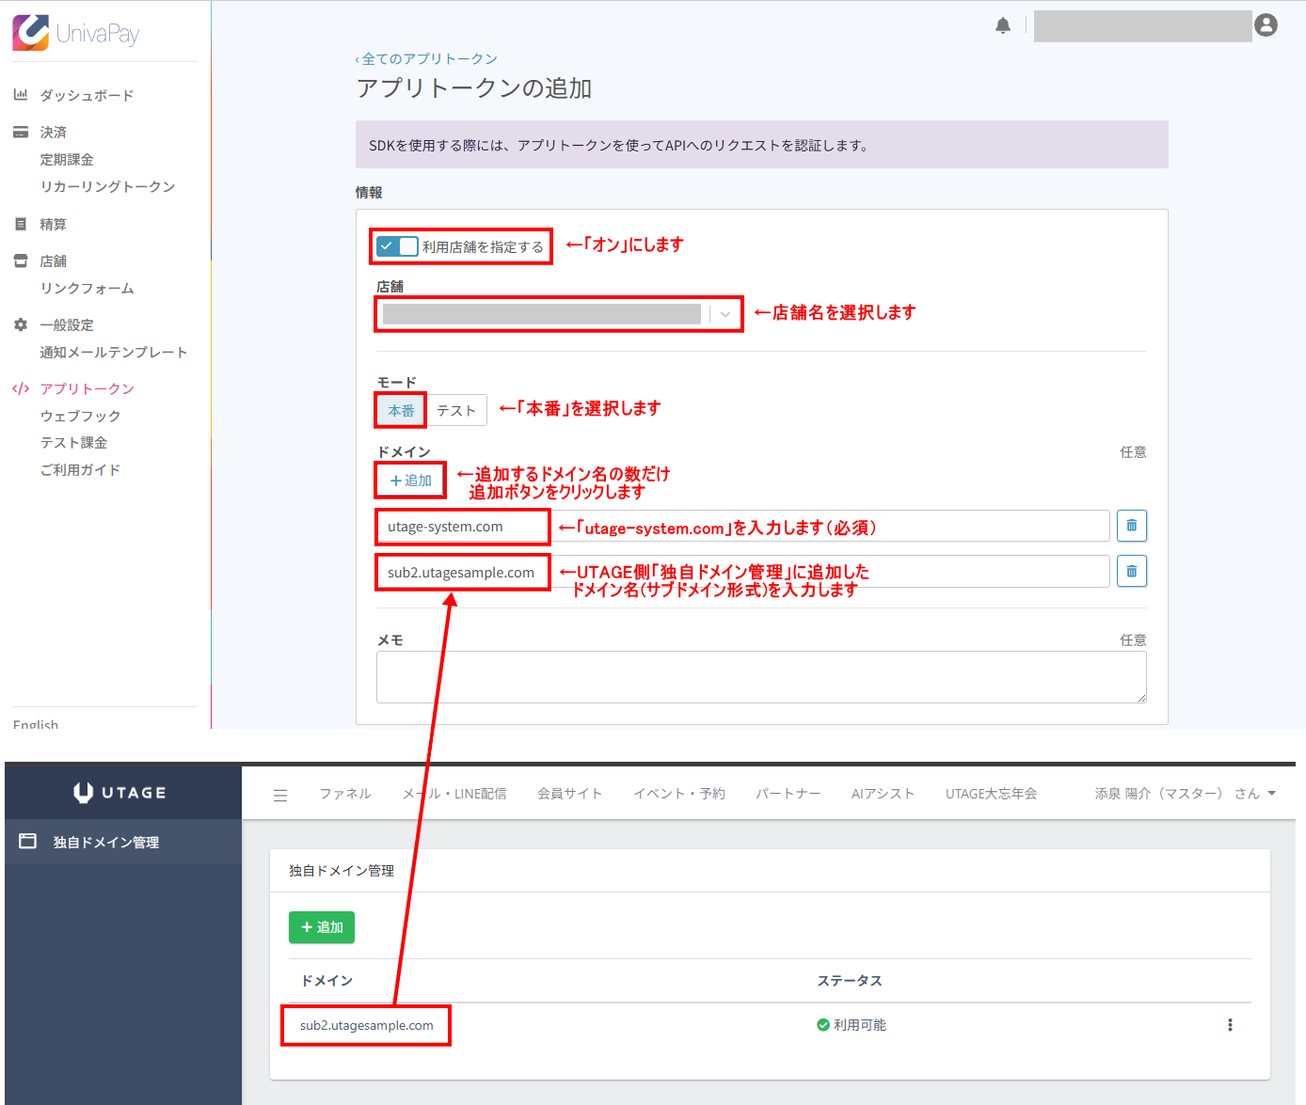Select 本番 mode
1306x1105 pixels.
[401, 411]
